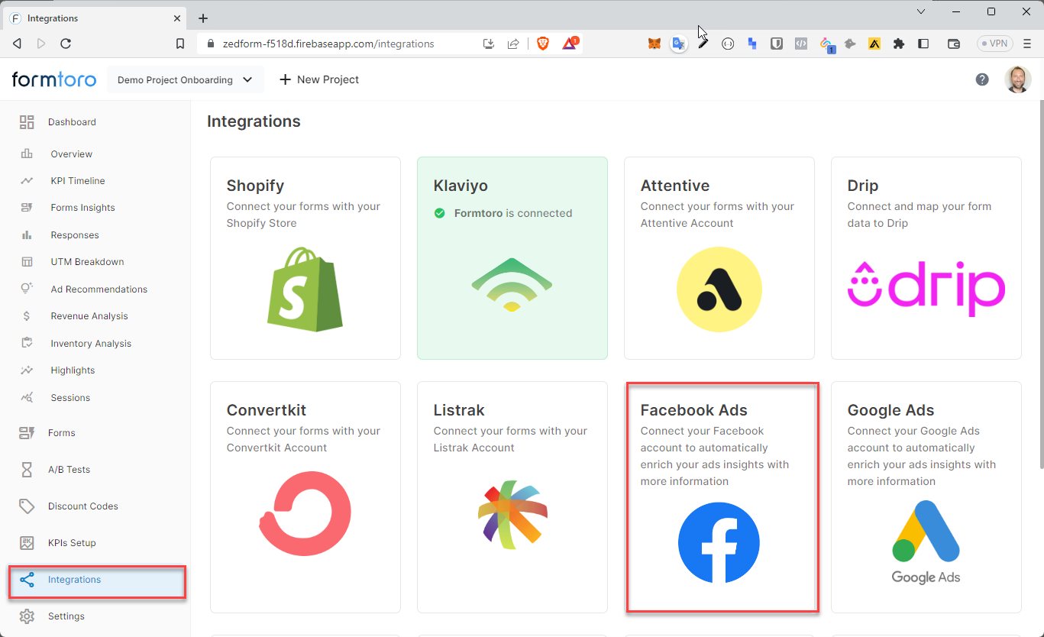This screenshot has width=1044, height=637.
Task: Click the Forms Insights icon
Action: tap(27, 208)
